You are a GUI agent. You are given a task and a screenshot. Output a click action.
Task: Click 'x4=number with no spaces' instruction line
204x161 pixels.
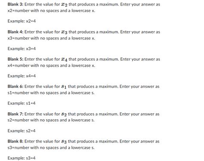(x=51, y=65)
